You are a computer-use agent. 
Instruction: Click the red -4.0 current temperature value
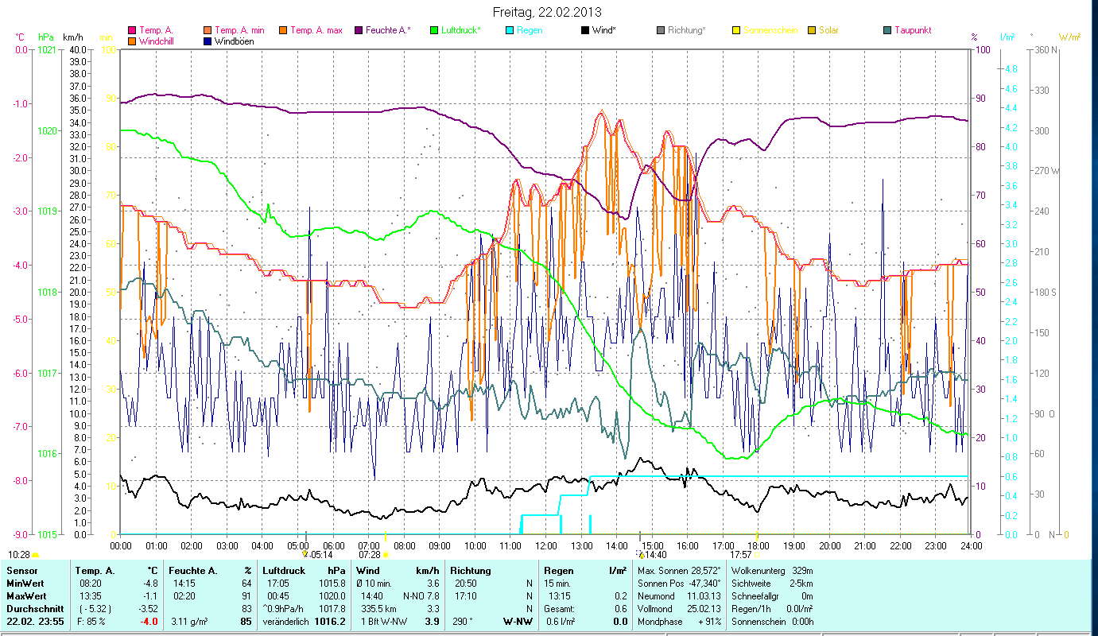[149, 622]
